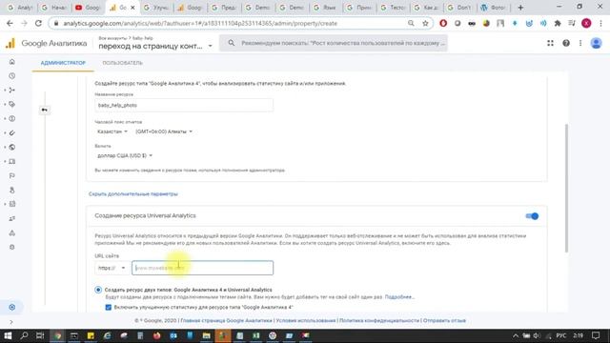Open the help question mark icon

(566, 43)
